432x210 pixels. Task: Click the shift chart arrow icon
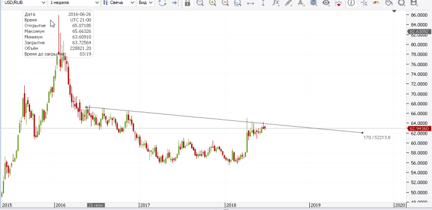pos(175,3)
